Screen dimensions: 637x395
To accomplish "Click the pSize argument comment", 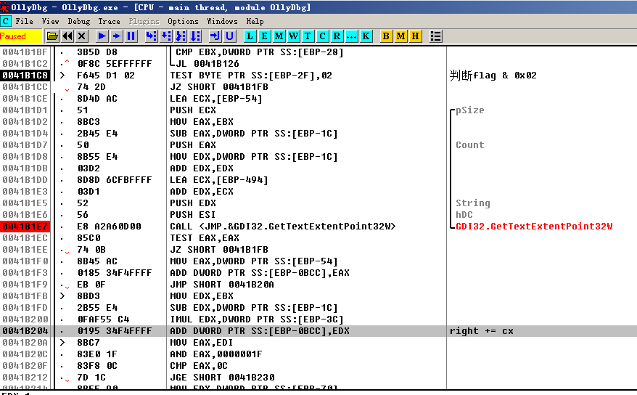I will pyautogui.click(x=470, y=110).
